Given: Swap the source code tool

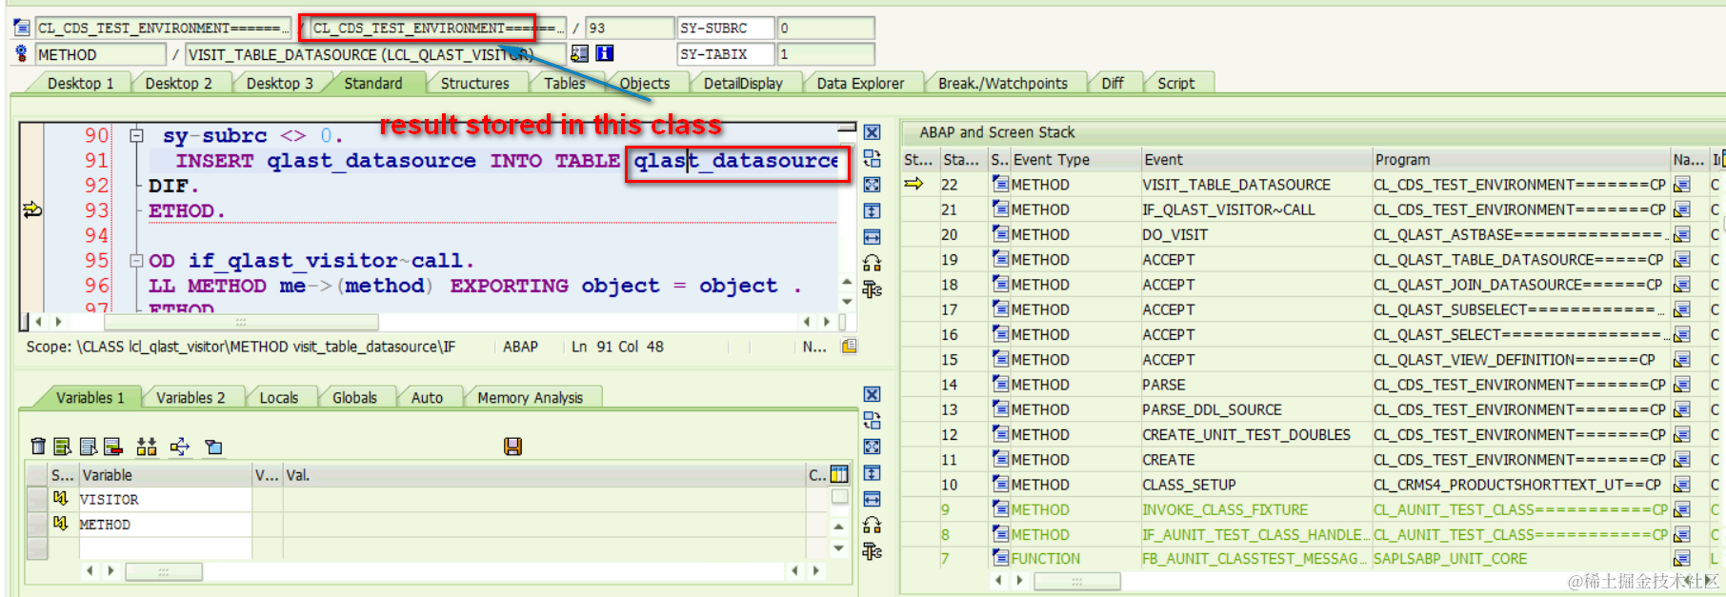Looking at the screenshot, I should tap(872, 158).
